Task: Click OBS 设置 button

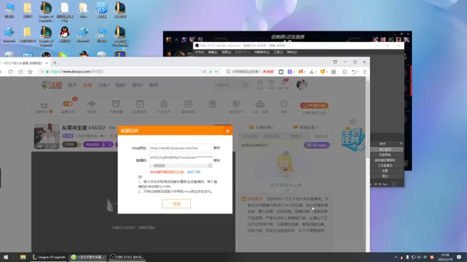Action: pos(385,171)
